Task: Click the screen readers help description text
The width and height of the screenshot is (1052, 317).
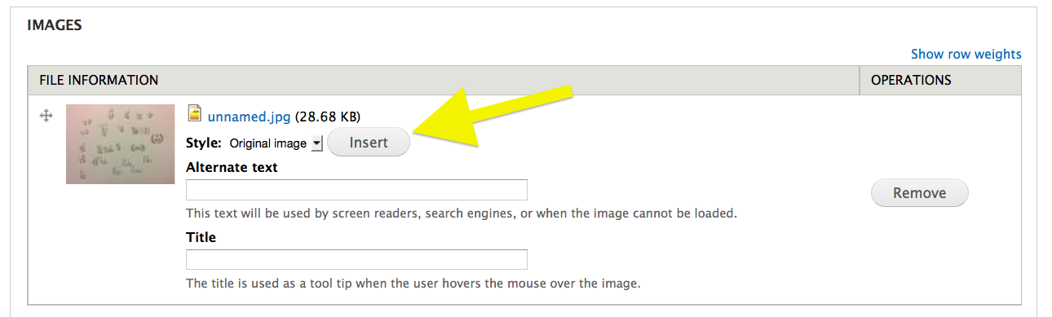Action: tap(462, 214)
